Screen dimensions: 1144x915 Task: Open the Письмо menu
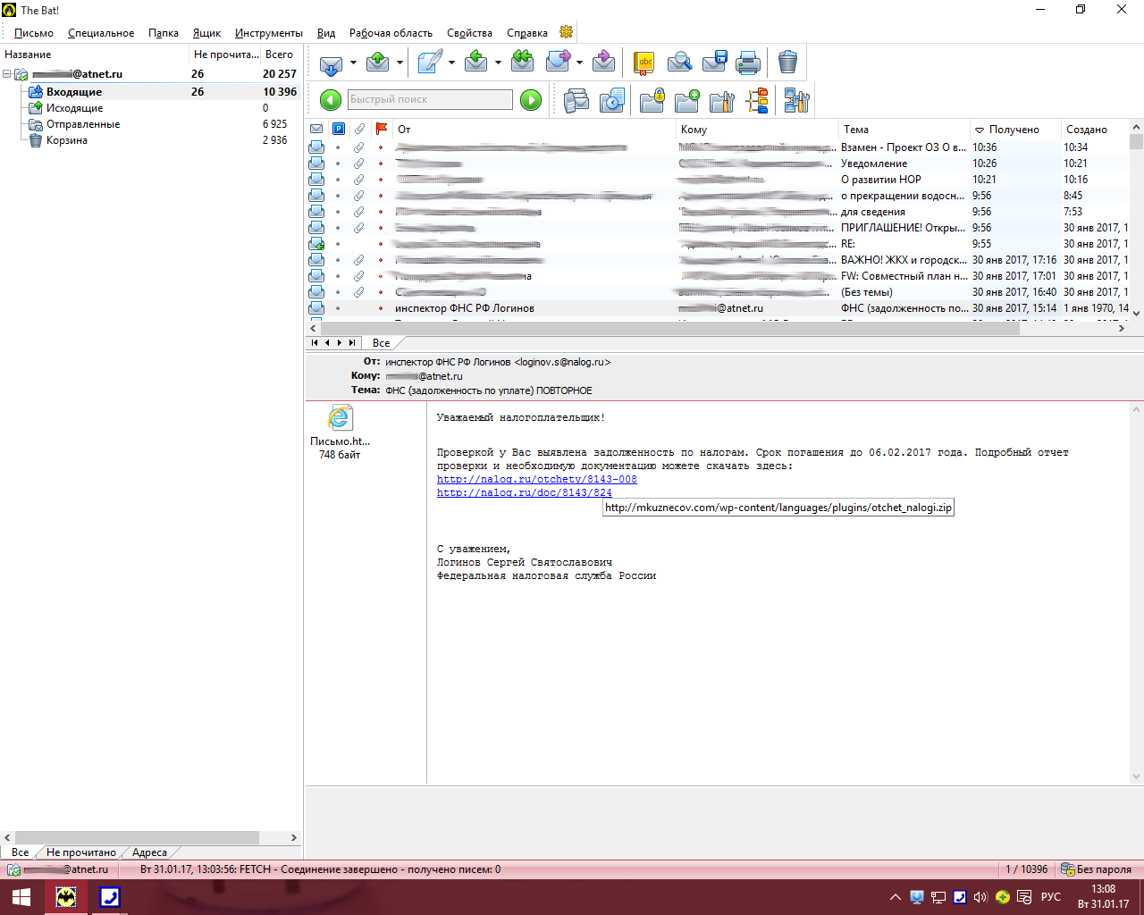[34, 33]
